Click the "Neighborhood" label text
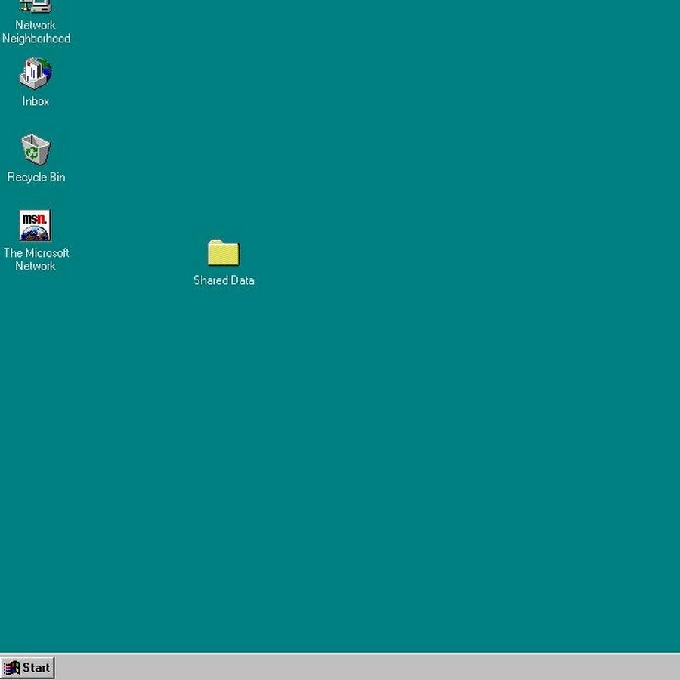680x680 pixels. pos(36,39)
